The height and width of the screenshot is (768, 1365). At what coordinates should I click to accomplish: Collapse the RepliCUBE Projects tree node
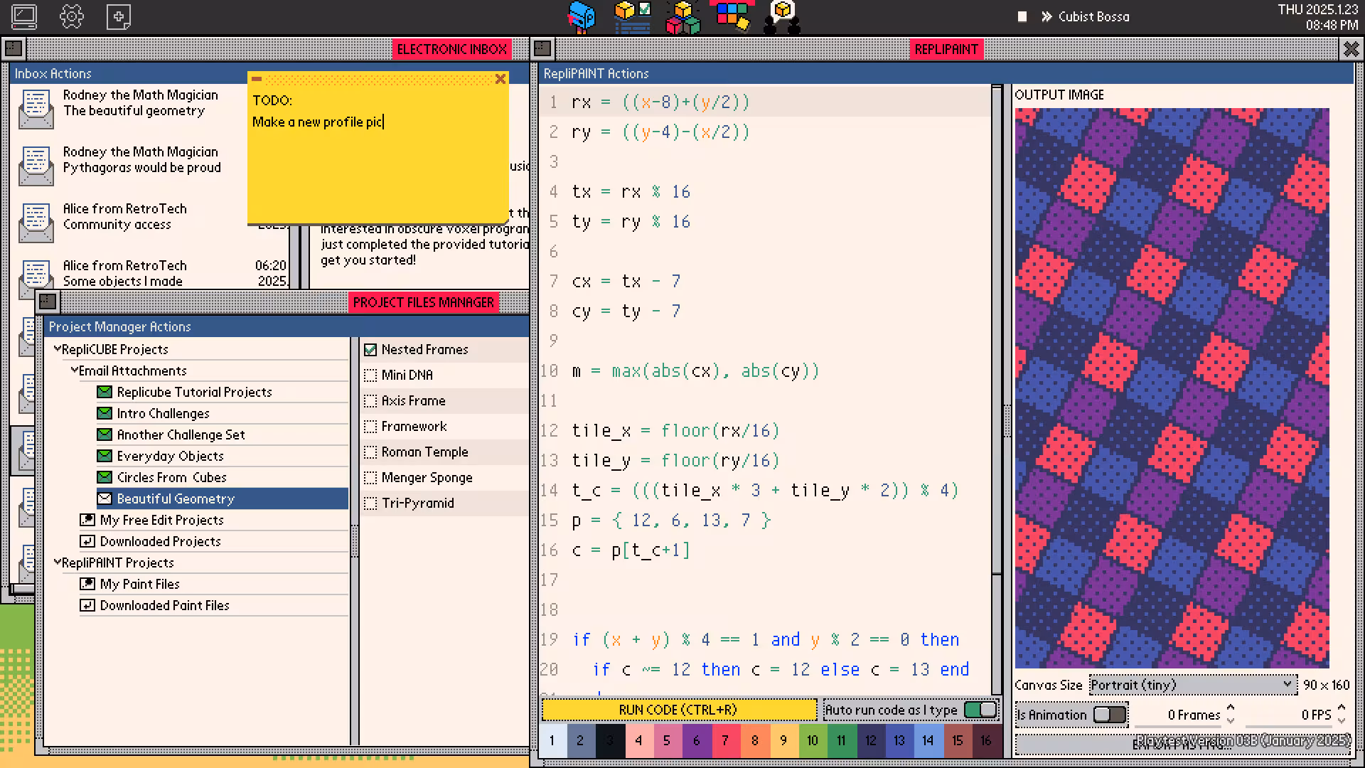[x=58, y=348]
